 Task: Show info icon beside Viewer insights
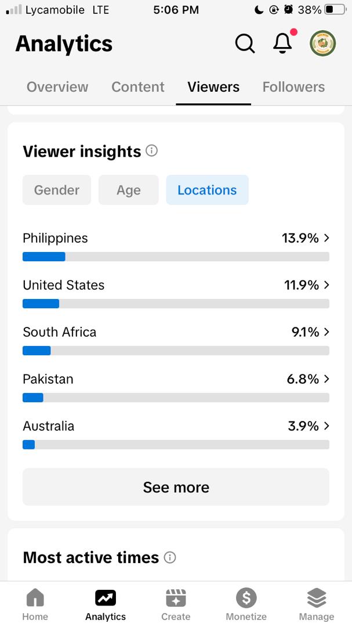coord(151,151)
